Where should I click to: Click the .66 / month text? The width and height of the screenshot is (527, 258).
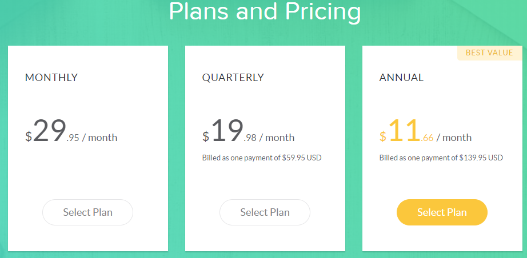tap(446, 138)
